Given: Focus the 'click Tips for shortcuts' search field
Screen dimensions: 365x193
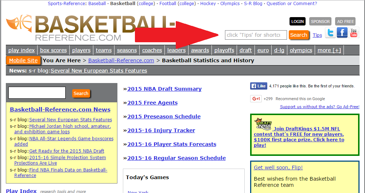Looking at the screenshot, I should 256,35.
